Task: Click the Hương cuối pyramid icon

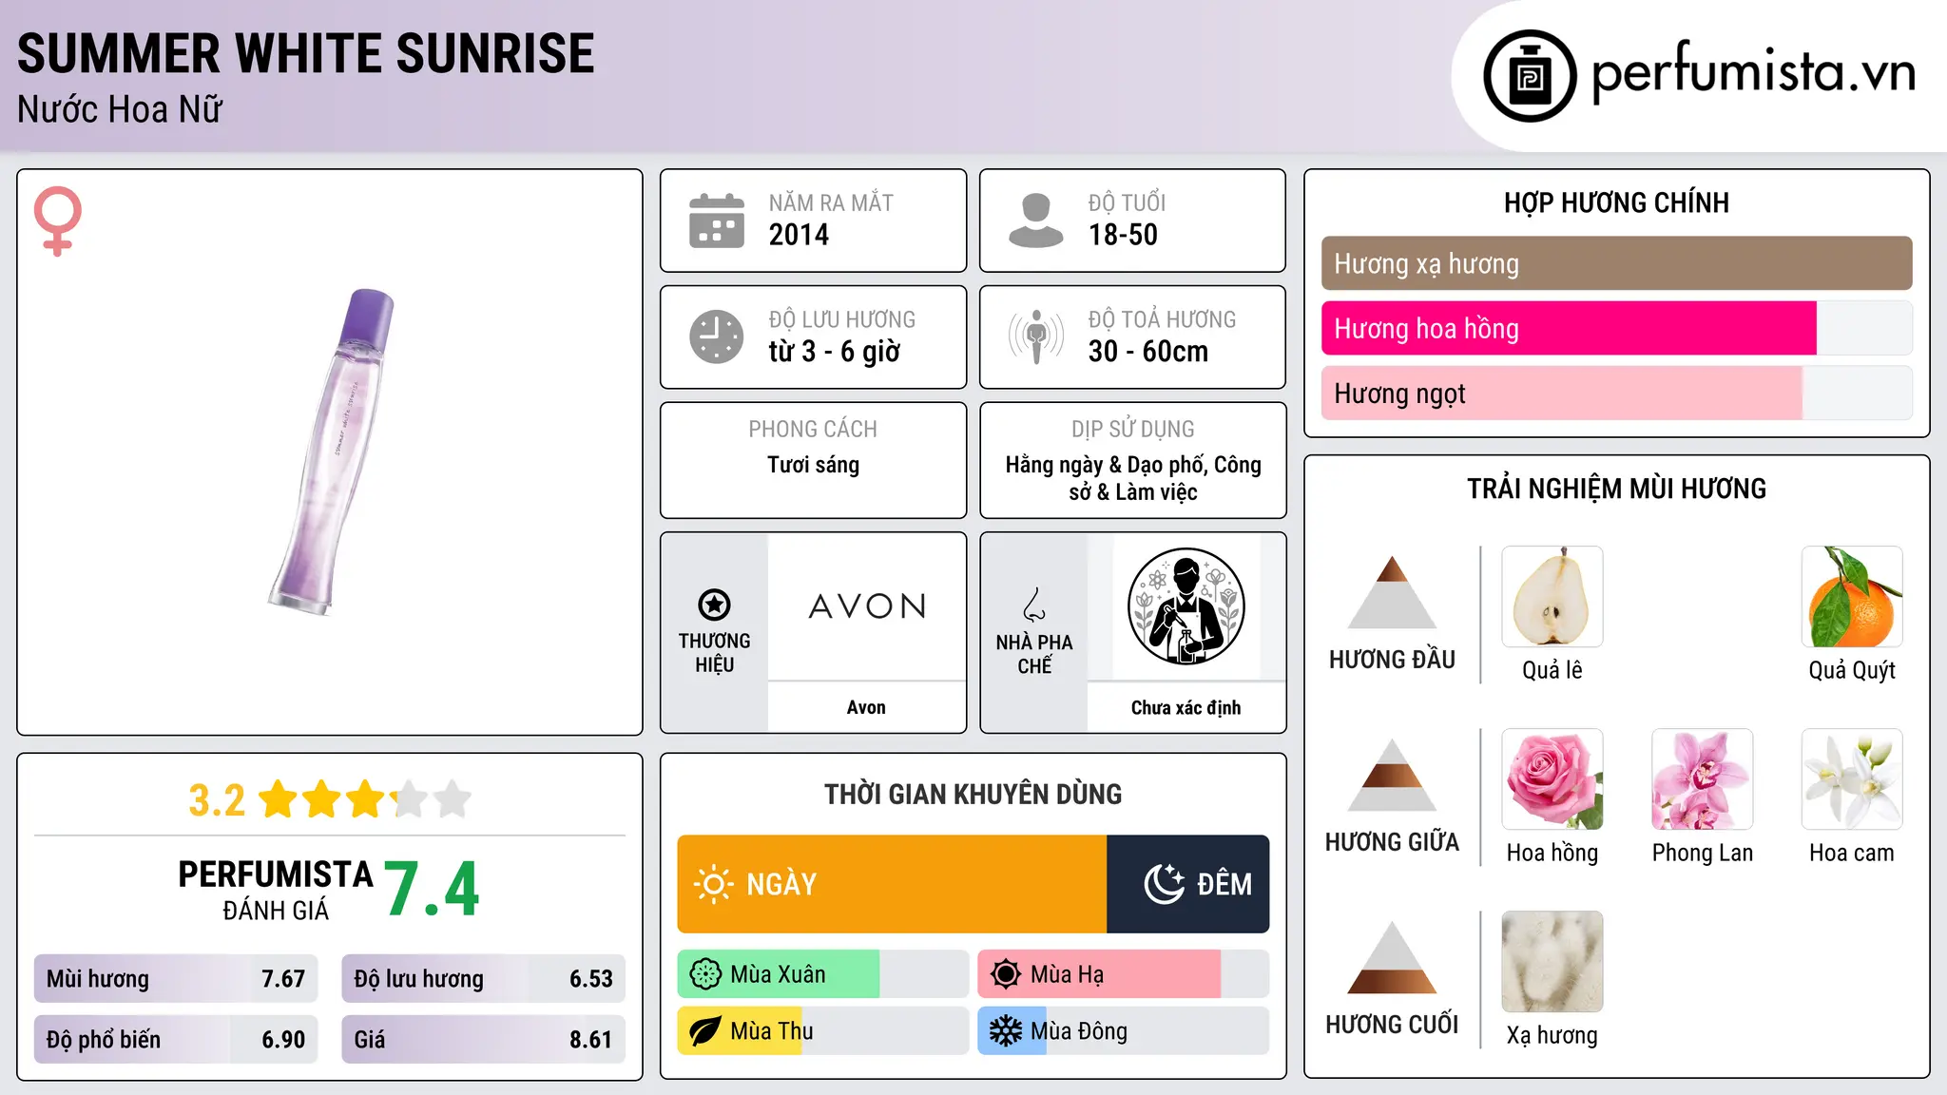Action: pos(1392,957)
